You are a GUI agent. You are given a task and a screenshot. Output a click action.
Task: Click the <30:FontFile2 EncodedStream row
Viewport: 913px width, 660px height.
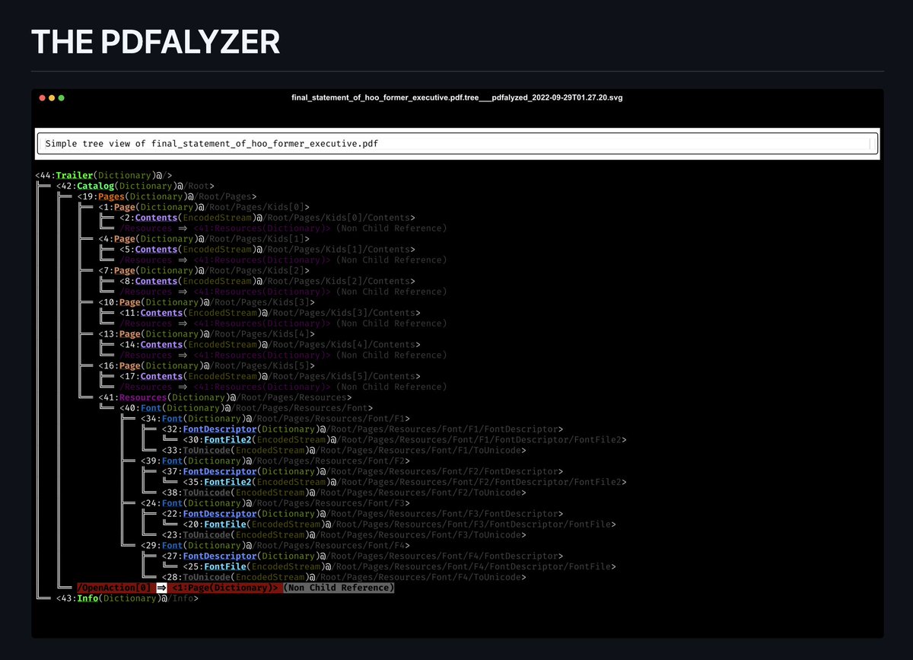(405, 440)
